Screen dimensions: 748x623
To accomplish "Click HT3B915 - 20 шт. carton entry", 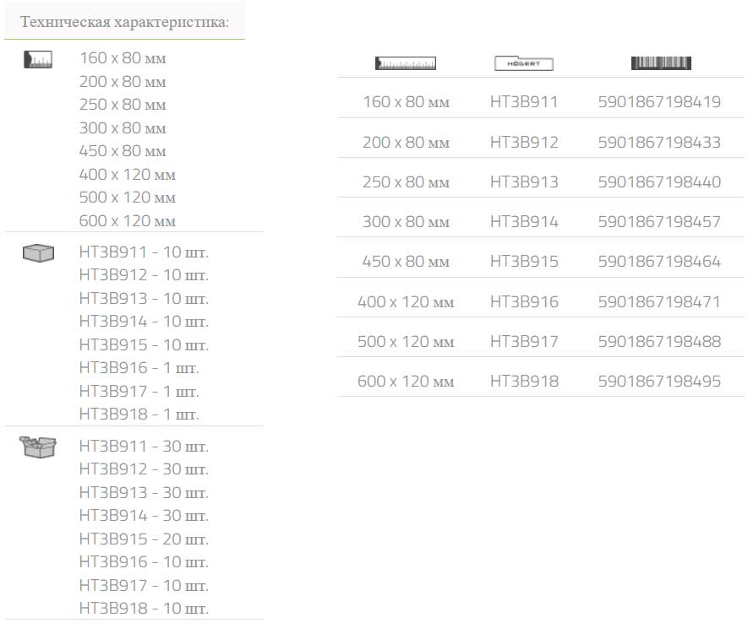I will [144, 539].
